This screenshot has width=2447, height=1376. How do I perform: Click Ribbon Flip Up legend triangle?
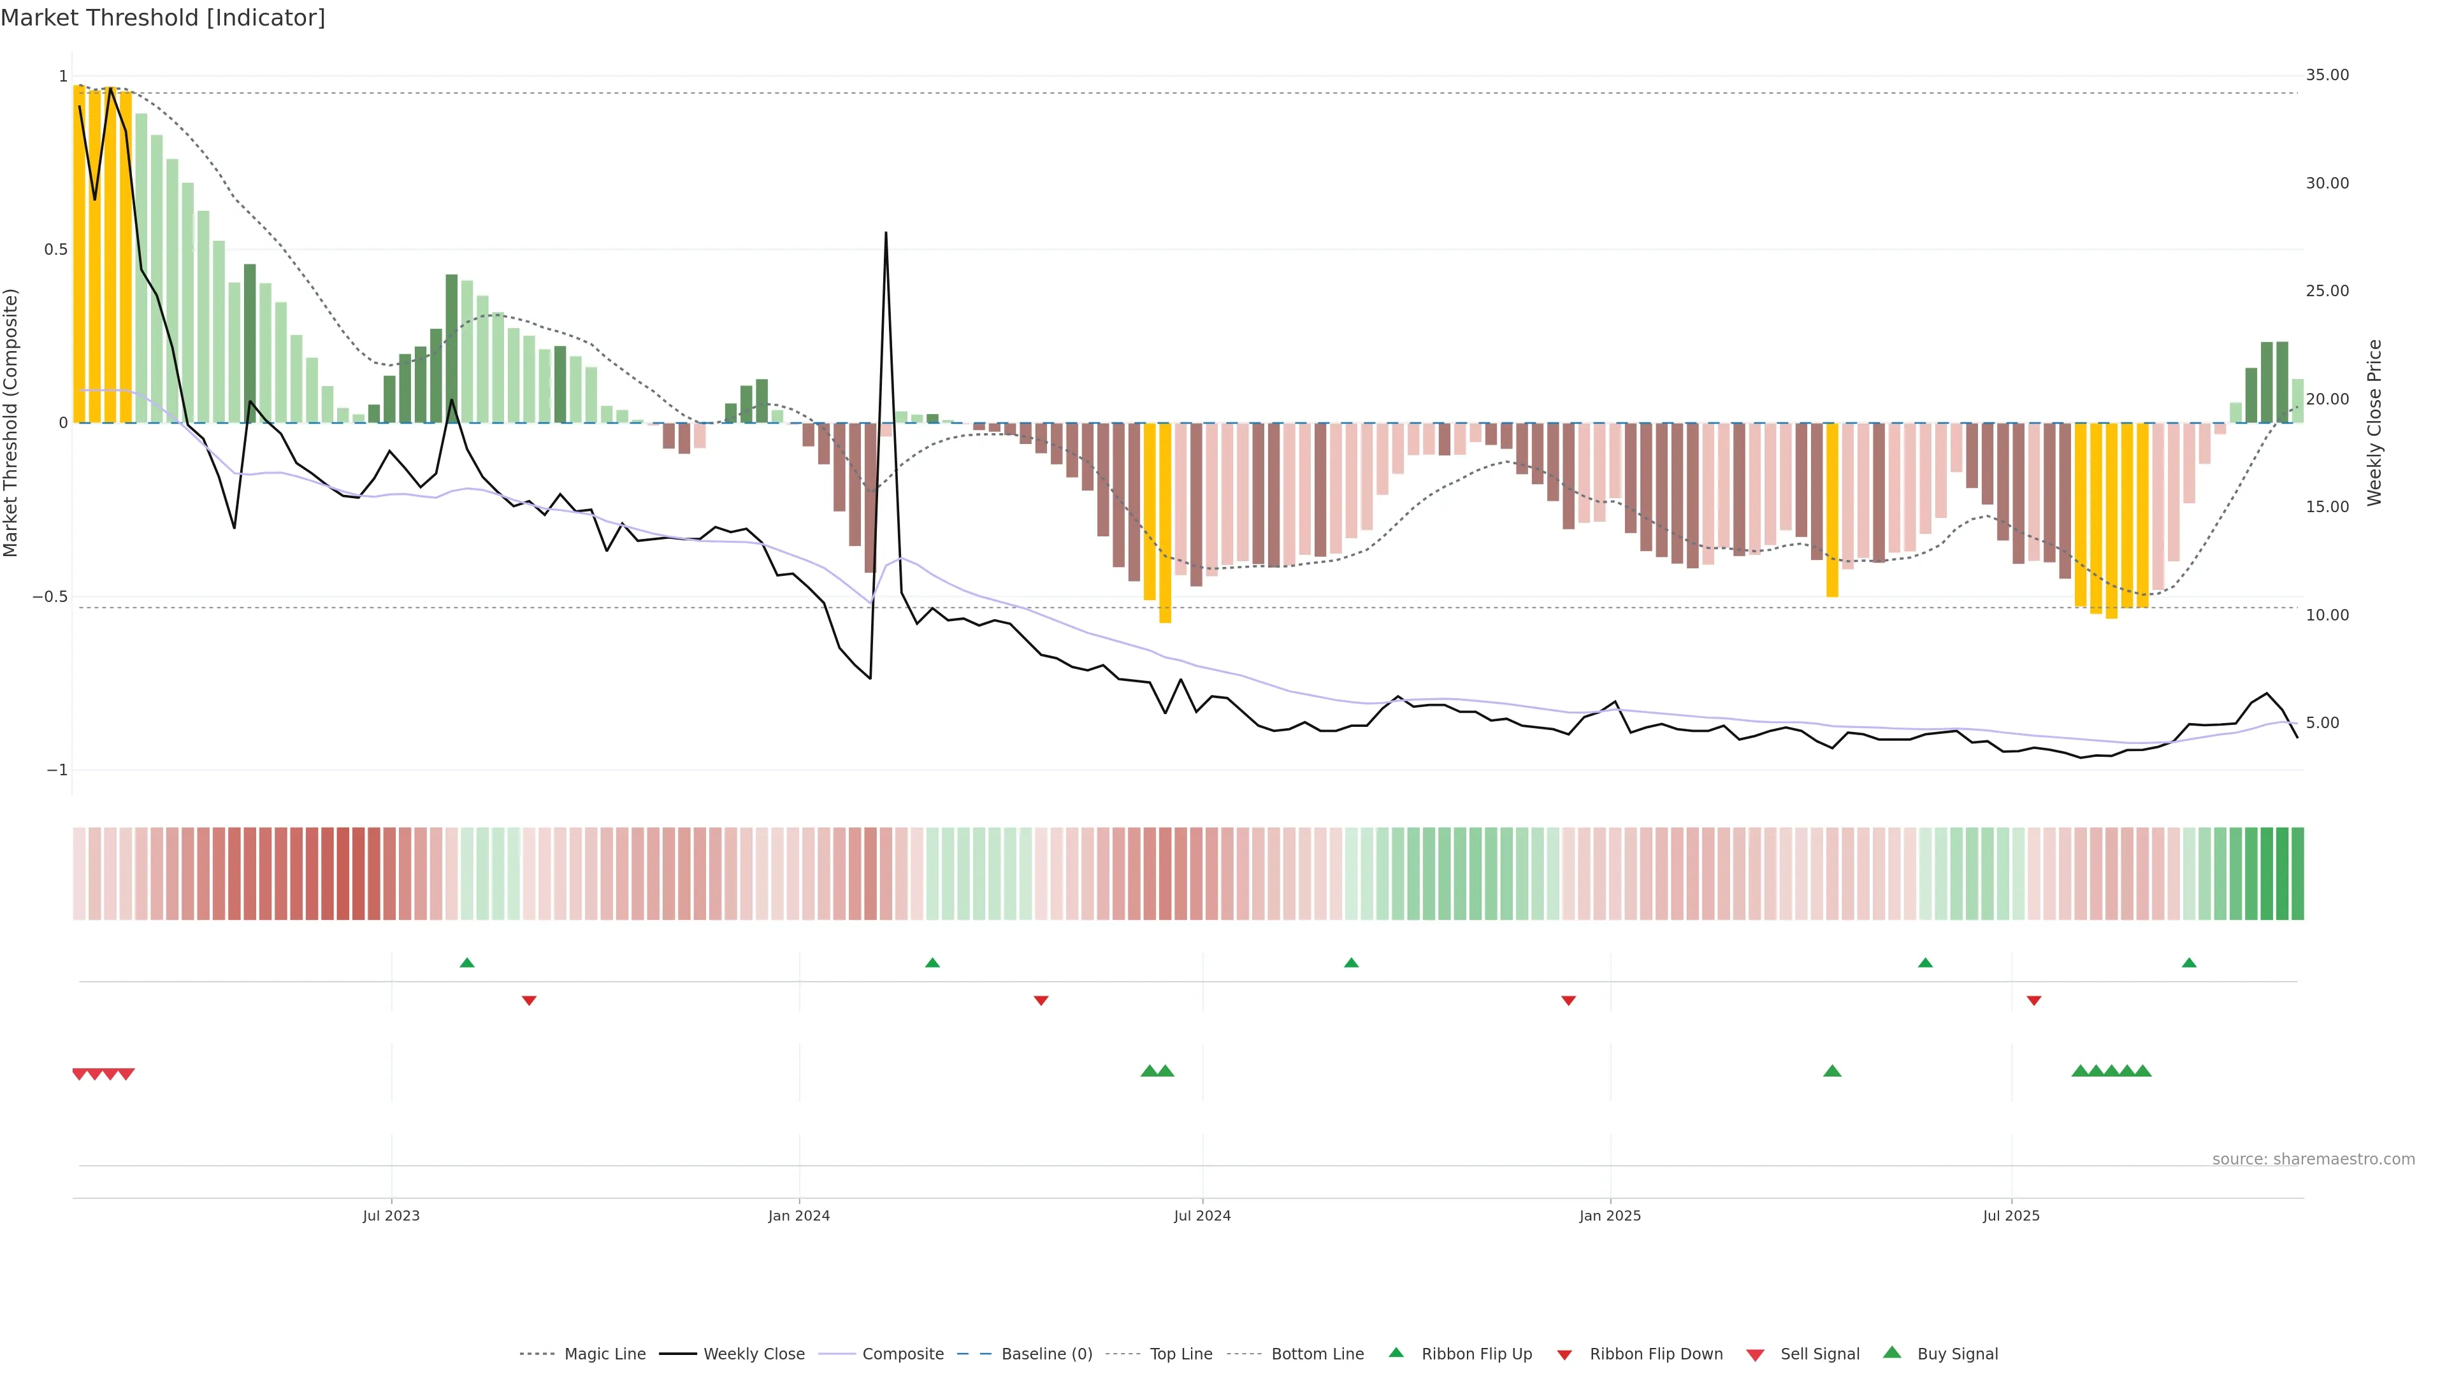(1396, 1353)
